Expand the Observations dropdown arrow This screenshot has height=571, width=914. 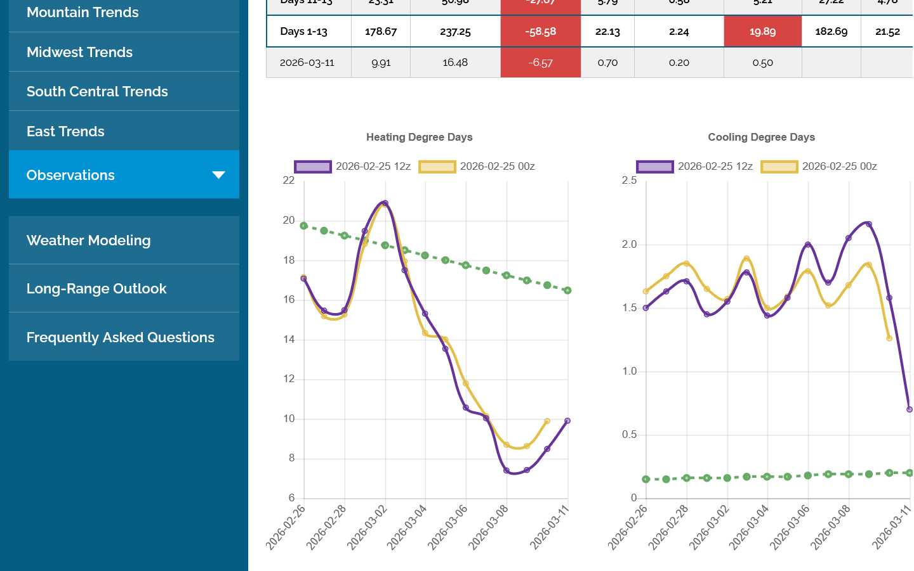pos(218,175)
